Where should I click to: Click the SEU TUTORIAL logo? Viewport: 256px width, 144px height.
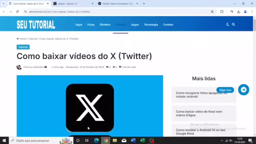coord(36,25)
